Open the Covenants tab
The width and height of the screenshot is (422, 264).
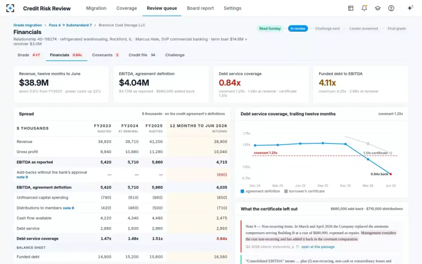coord(105,55)
